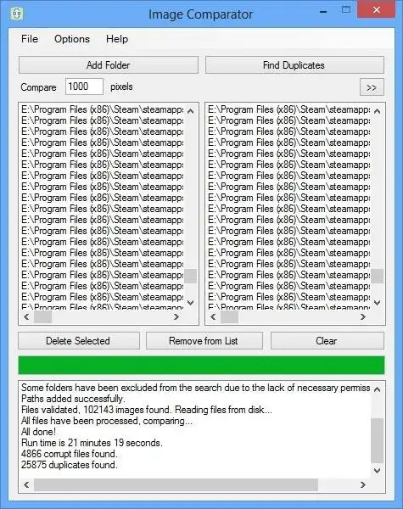Image resolution: width=403 pixels, height=509 pixels.
Task: Click the left list's vertical scrollbar thumb
Action: [191, 276]
